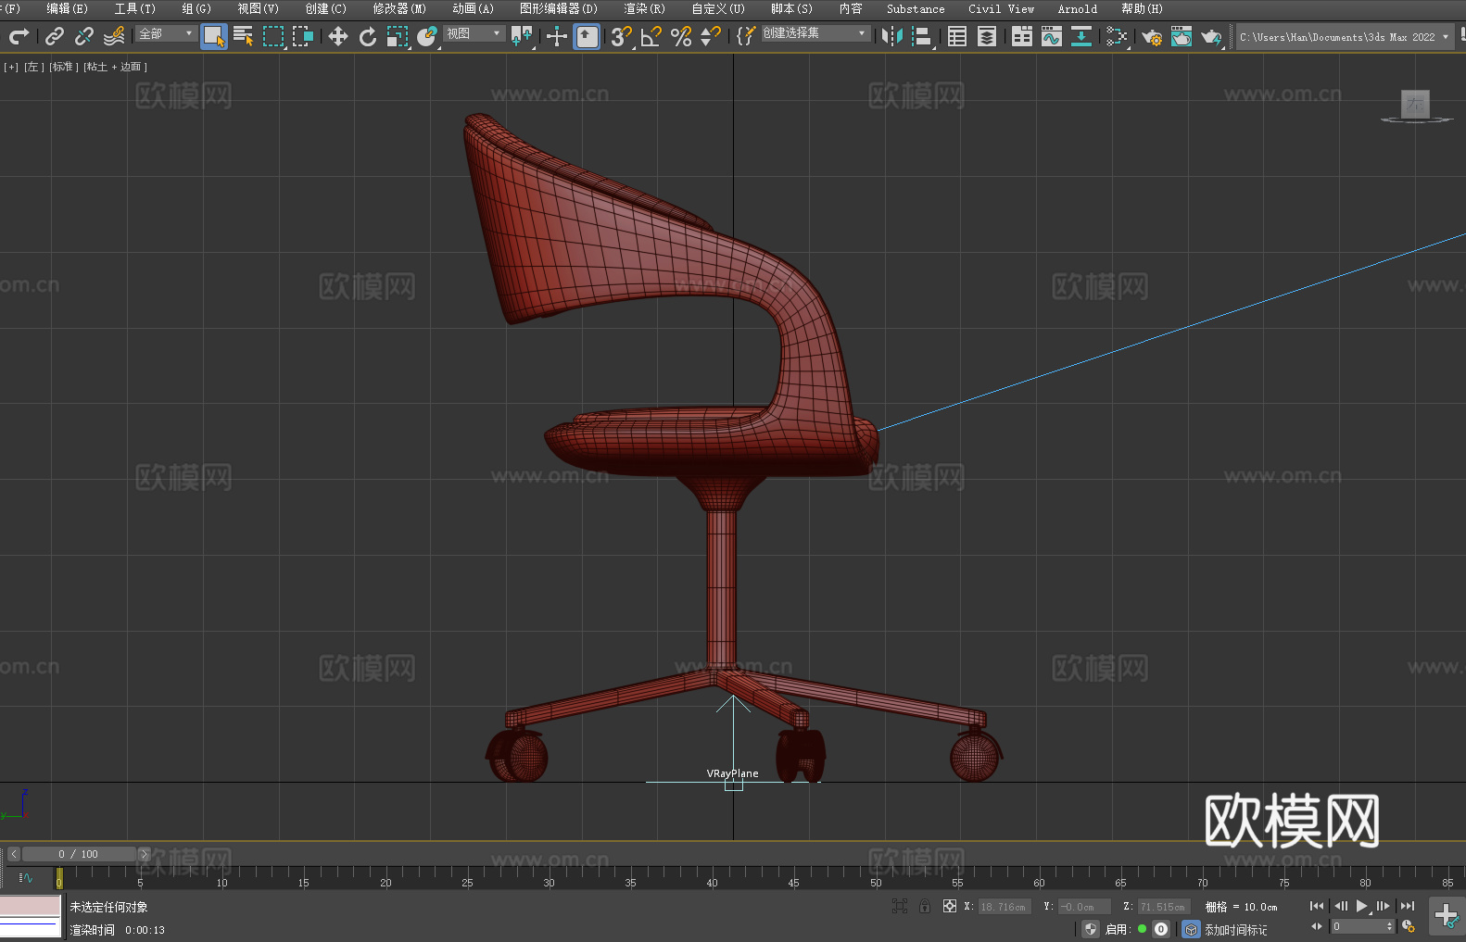The width and height of the screenshot is (1466, 942).
Task: Select the Scale tool
Action: [398, 36]
